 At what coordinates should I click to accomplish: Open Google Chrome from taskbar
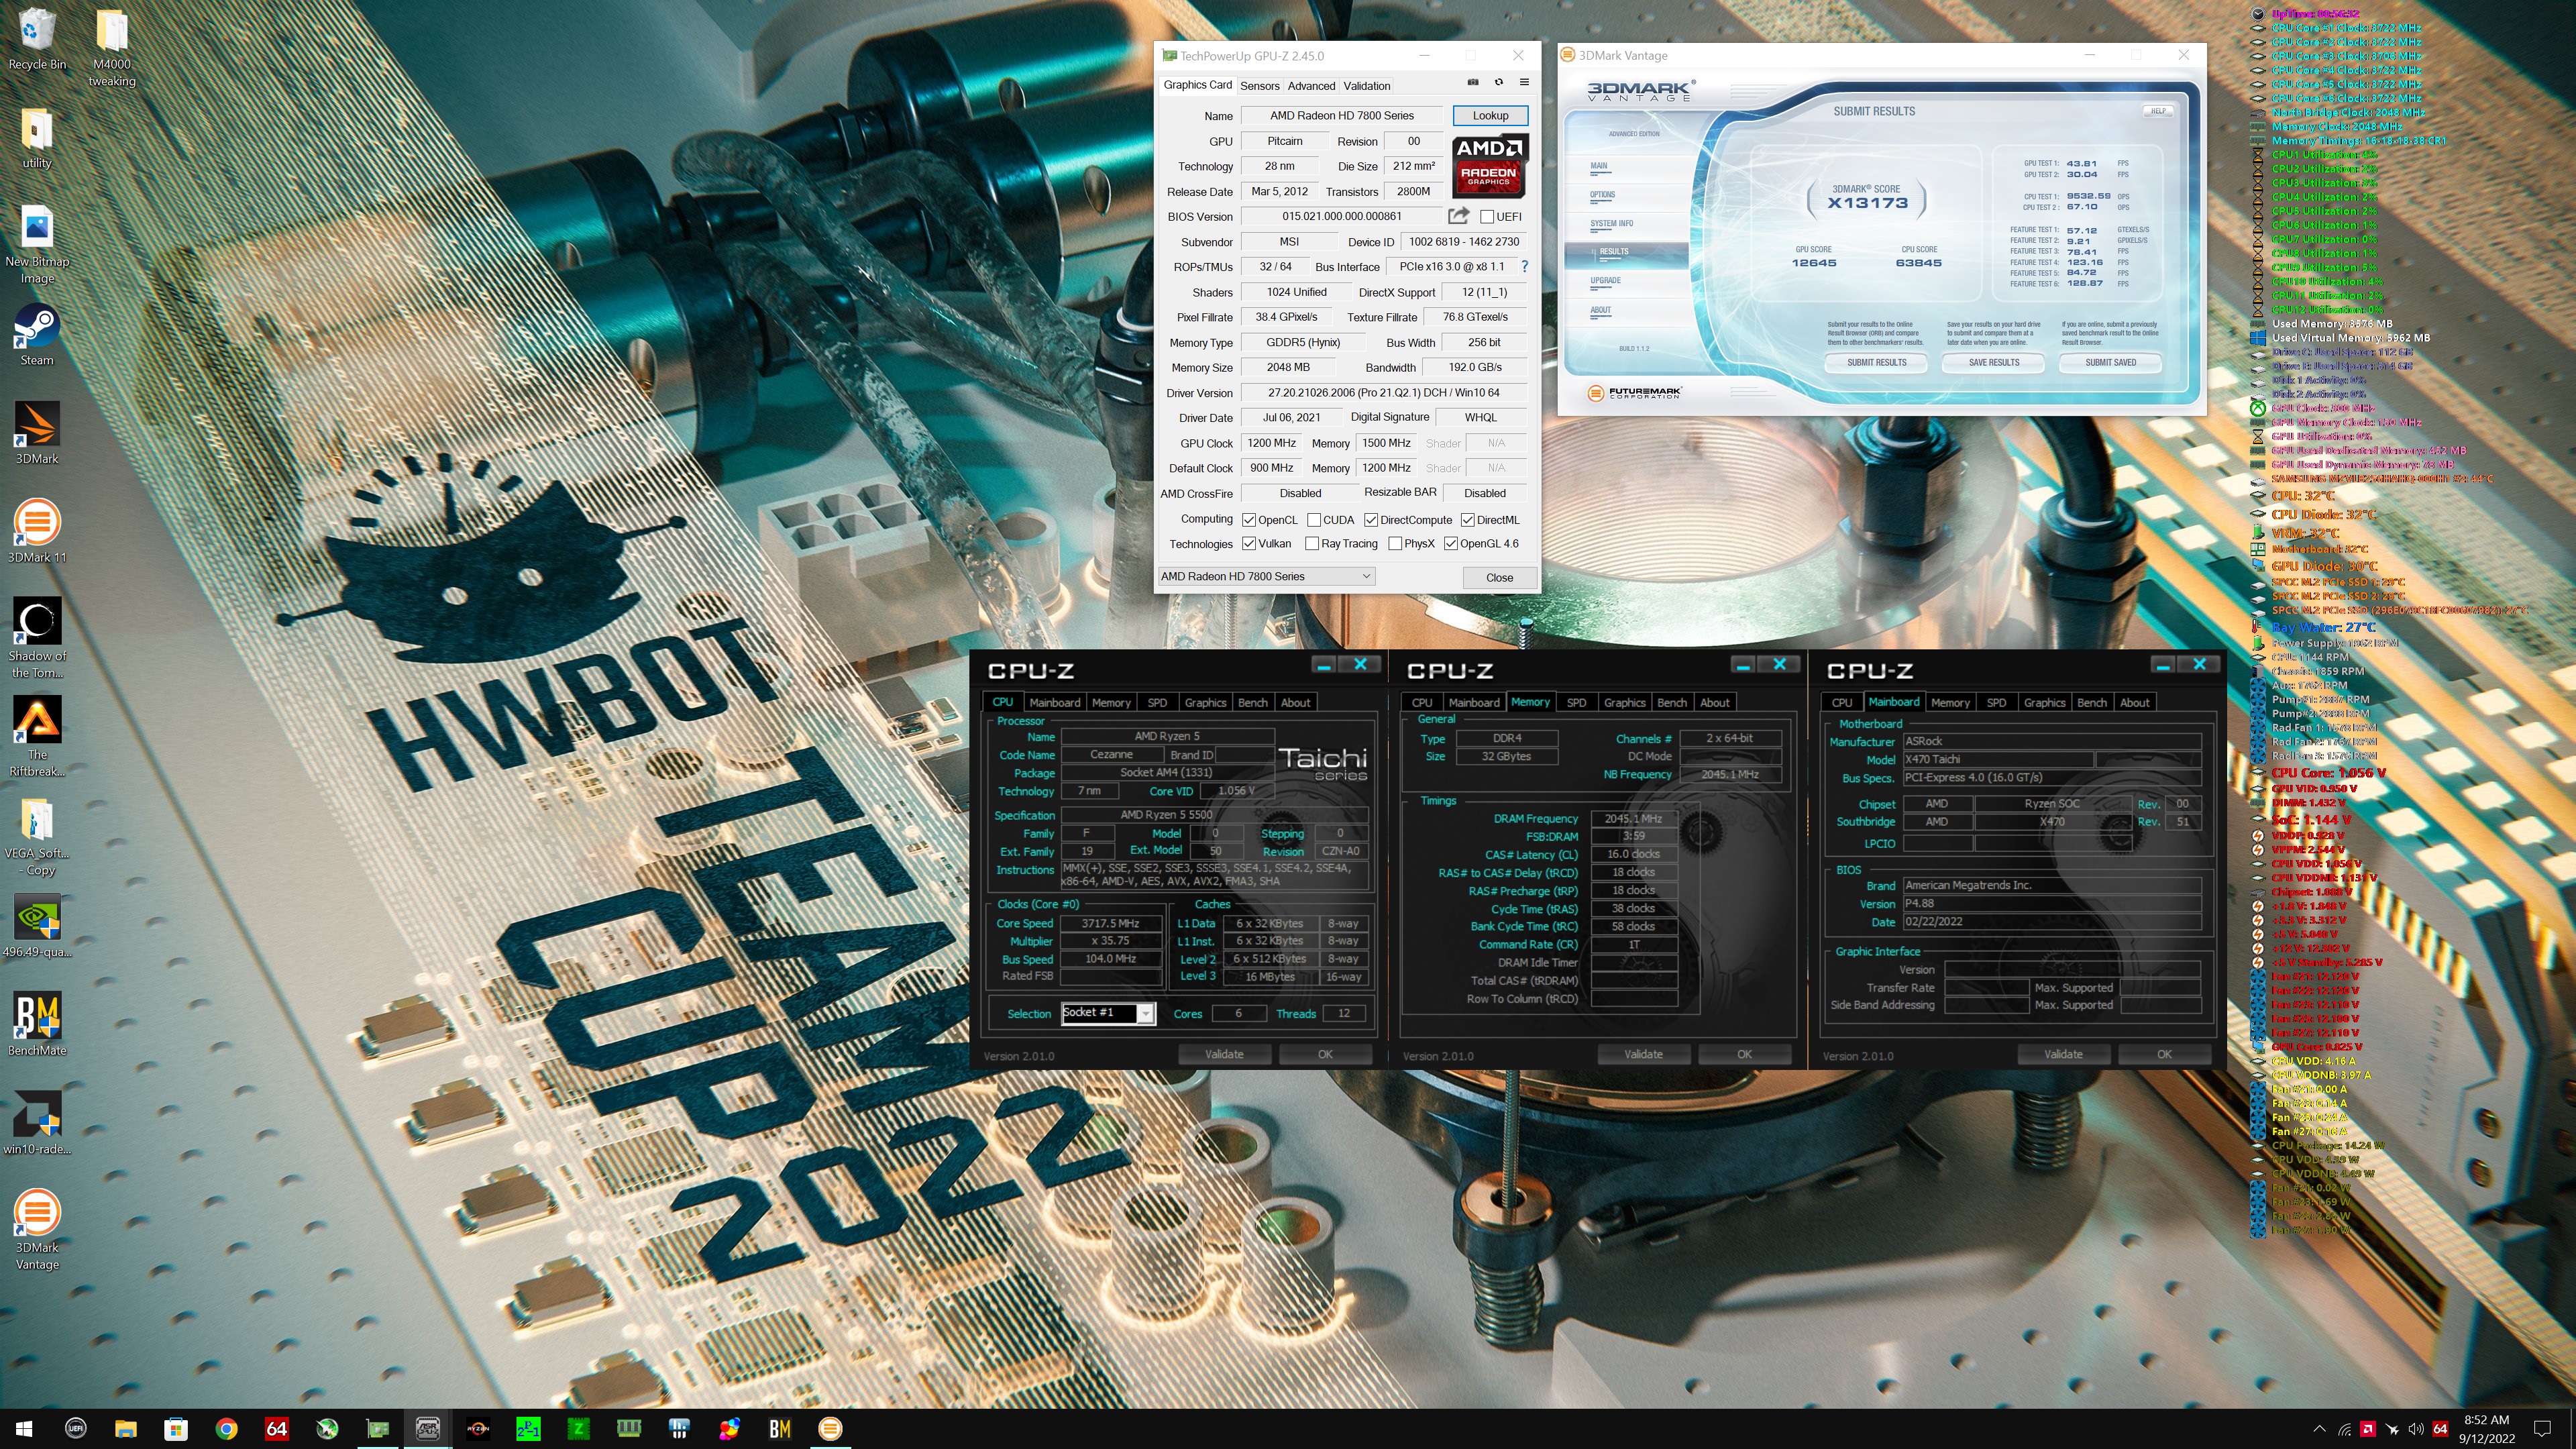pos(227,1428)
